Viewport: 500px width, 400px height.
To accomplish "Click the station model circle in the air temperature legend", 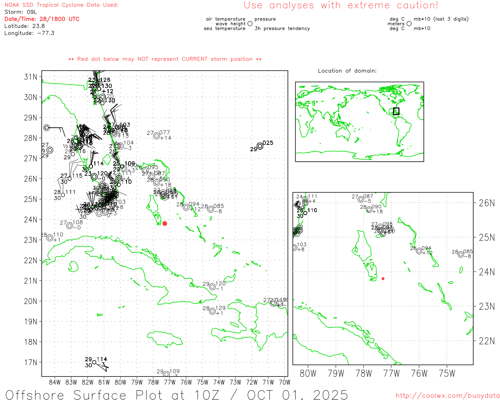I will pyautogui.click(x=250, y=23).
